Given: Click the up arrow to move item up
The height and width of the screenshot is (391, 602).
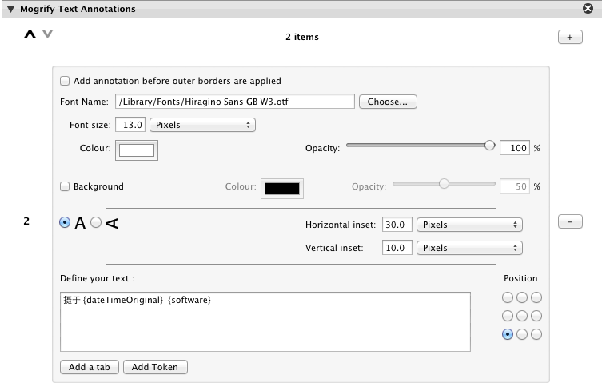Looking at the screenshot, I should coord(30,34).
